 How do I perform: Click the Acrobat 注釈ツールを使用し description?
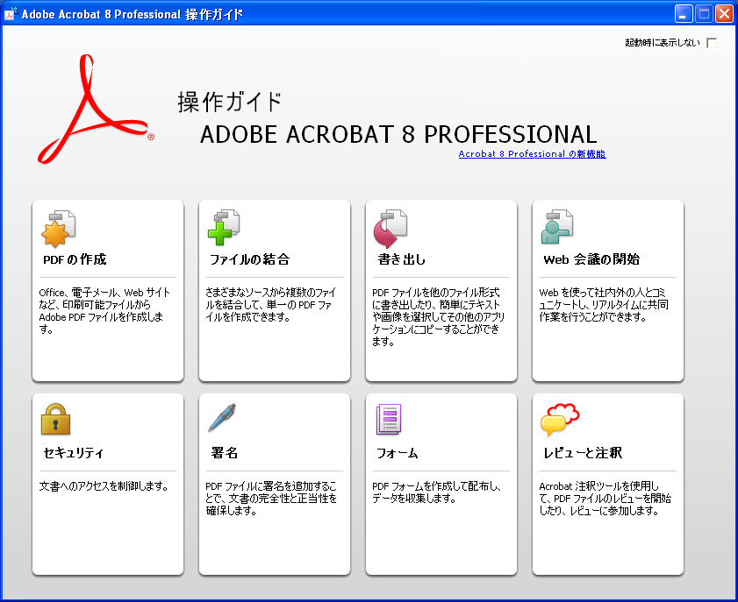point(605,498)
